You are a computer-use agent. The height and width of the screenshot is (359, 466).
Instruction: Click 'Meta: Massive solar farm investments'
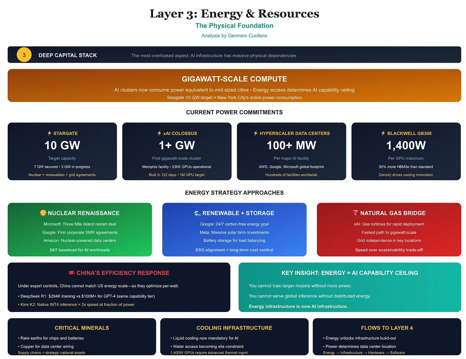tap(234, 232)
